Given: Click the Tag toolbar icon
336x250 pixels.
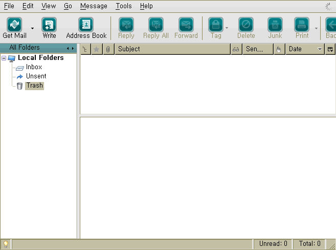Looking at the screenshot, I should click(216, 25).
